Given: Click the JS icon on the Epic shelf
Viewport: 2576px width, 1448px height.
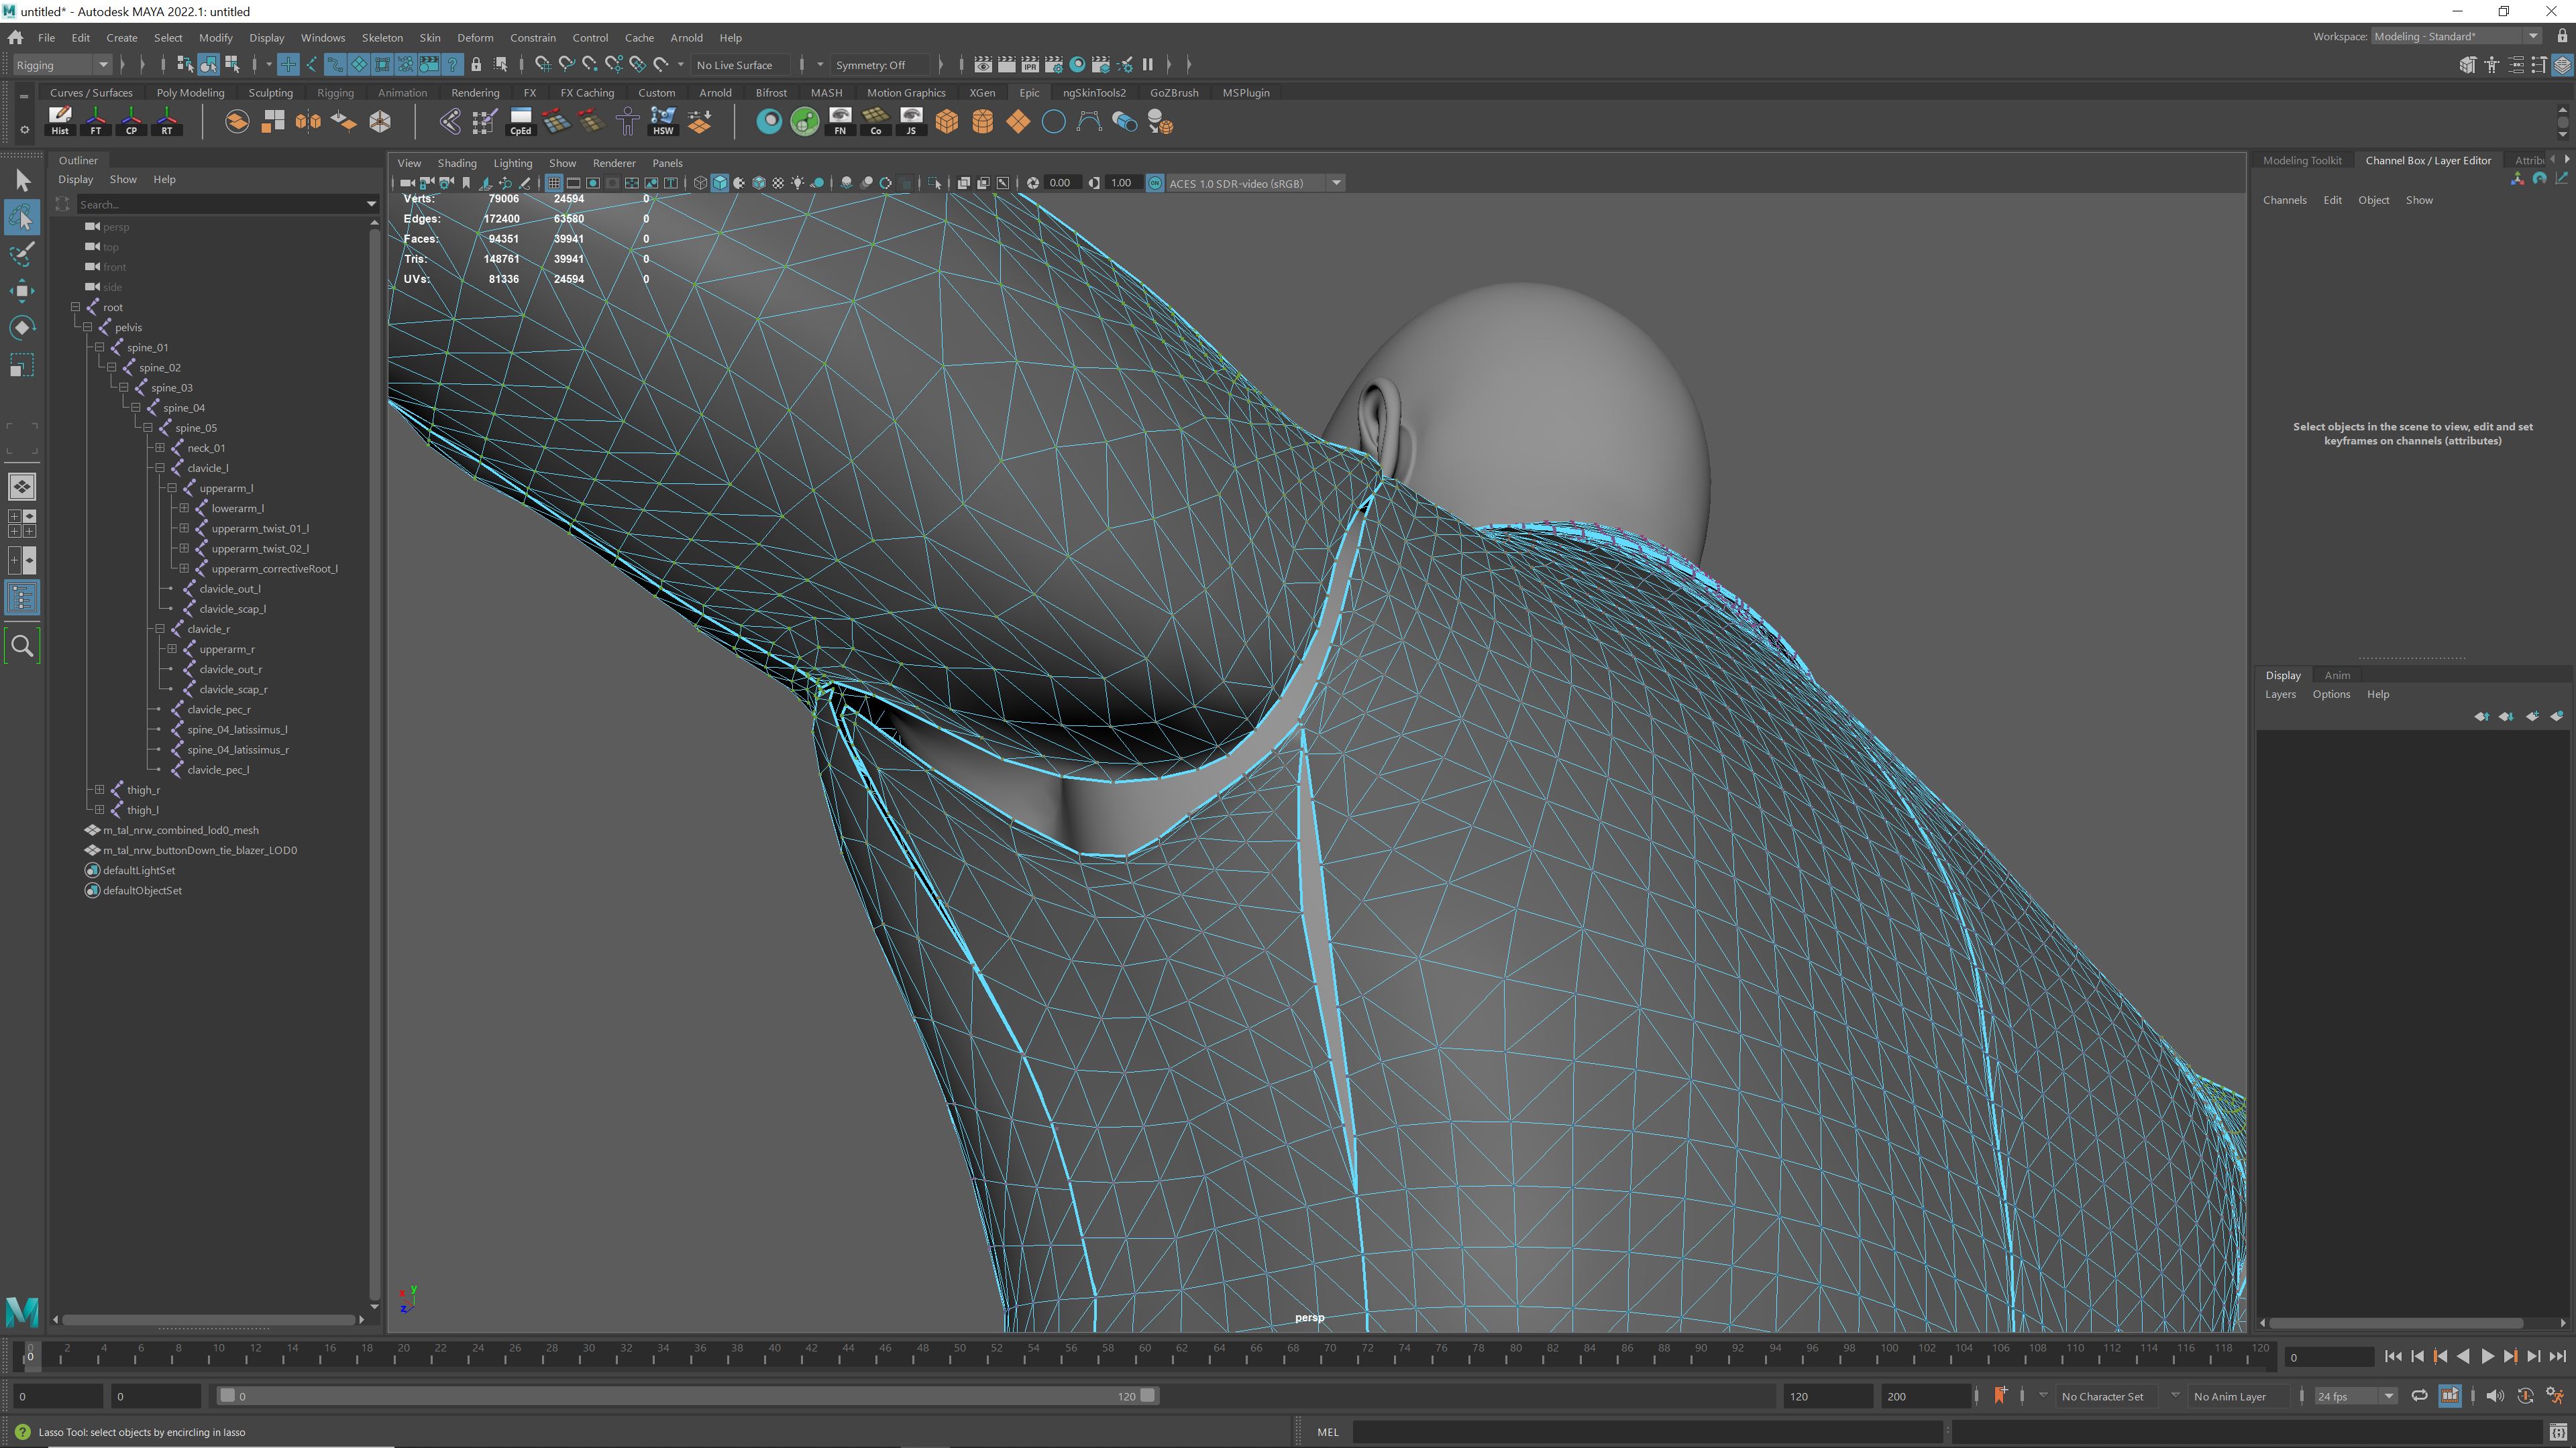Looking at the screenshot, I should pyautogui.click(x=911, y=121).
